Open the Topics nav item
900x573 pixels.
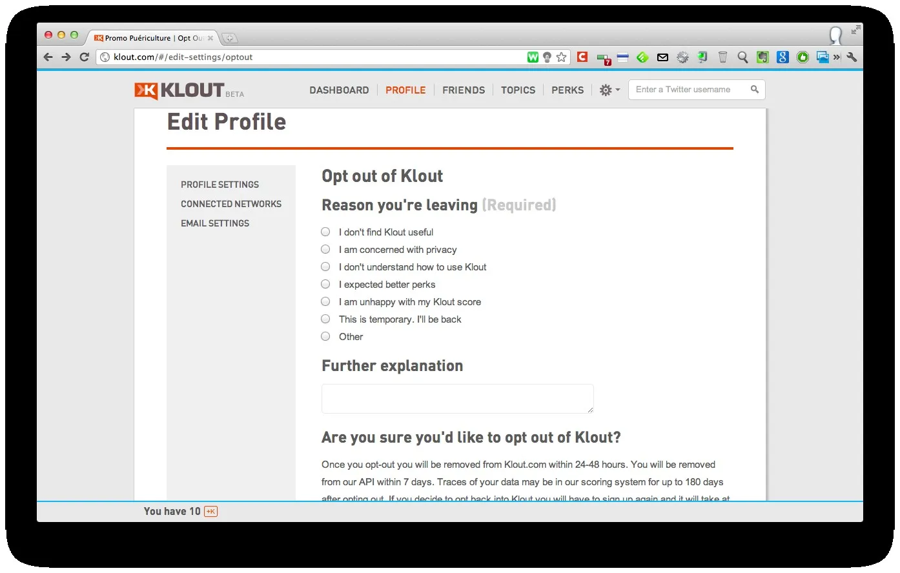pos(518,90)
